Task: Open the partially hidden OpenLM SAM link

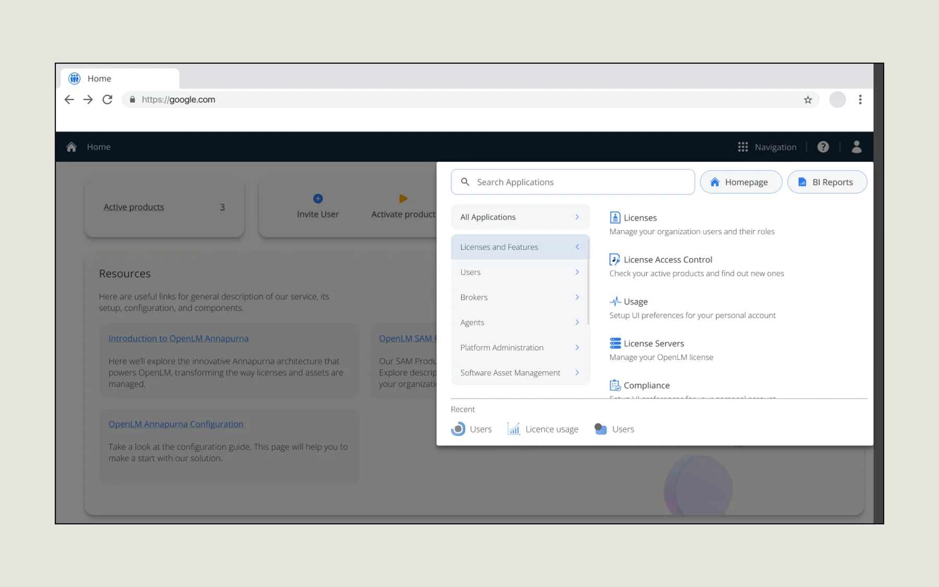Action: click(x=407, y=338)
